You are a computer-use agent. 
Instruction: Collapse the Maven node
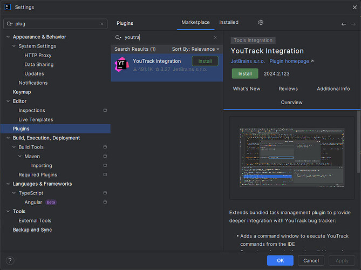pos(20,156)
